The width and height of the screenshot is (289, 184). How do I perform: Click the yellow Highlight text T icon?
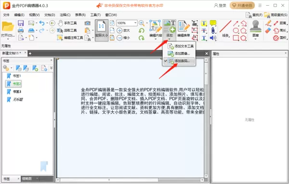tap(204, 23)
